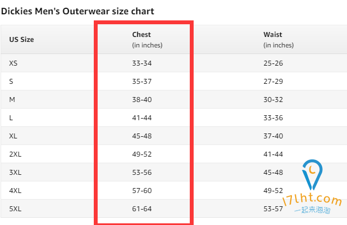The height and width of the screenshot is (225, 347).
Task: Select the Chest column header
Action: [x=147, y=40]
